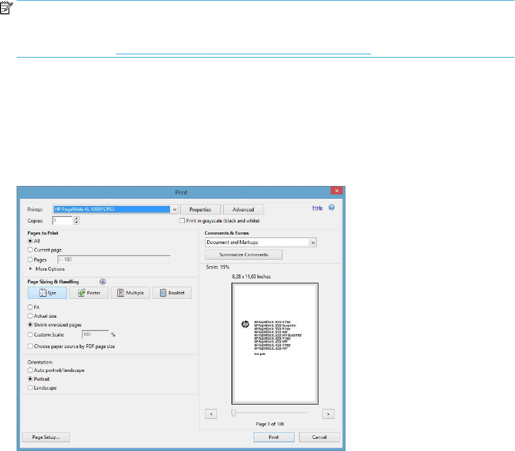Go to next preview page arrow
The height and width of the screenshot is (451, 515).
(329, 413)
